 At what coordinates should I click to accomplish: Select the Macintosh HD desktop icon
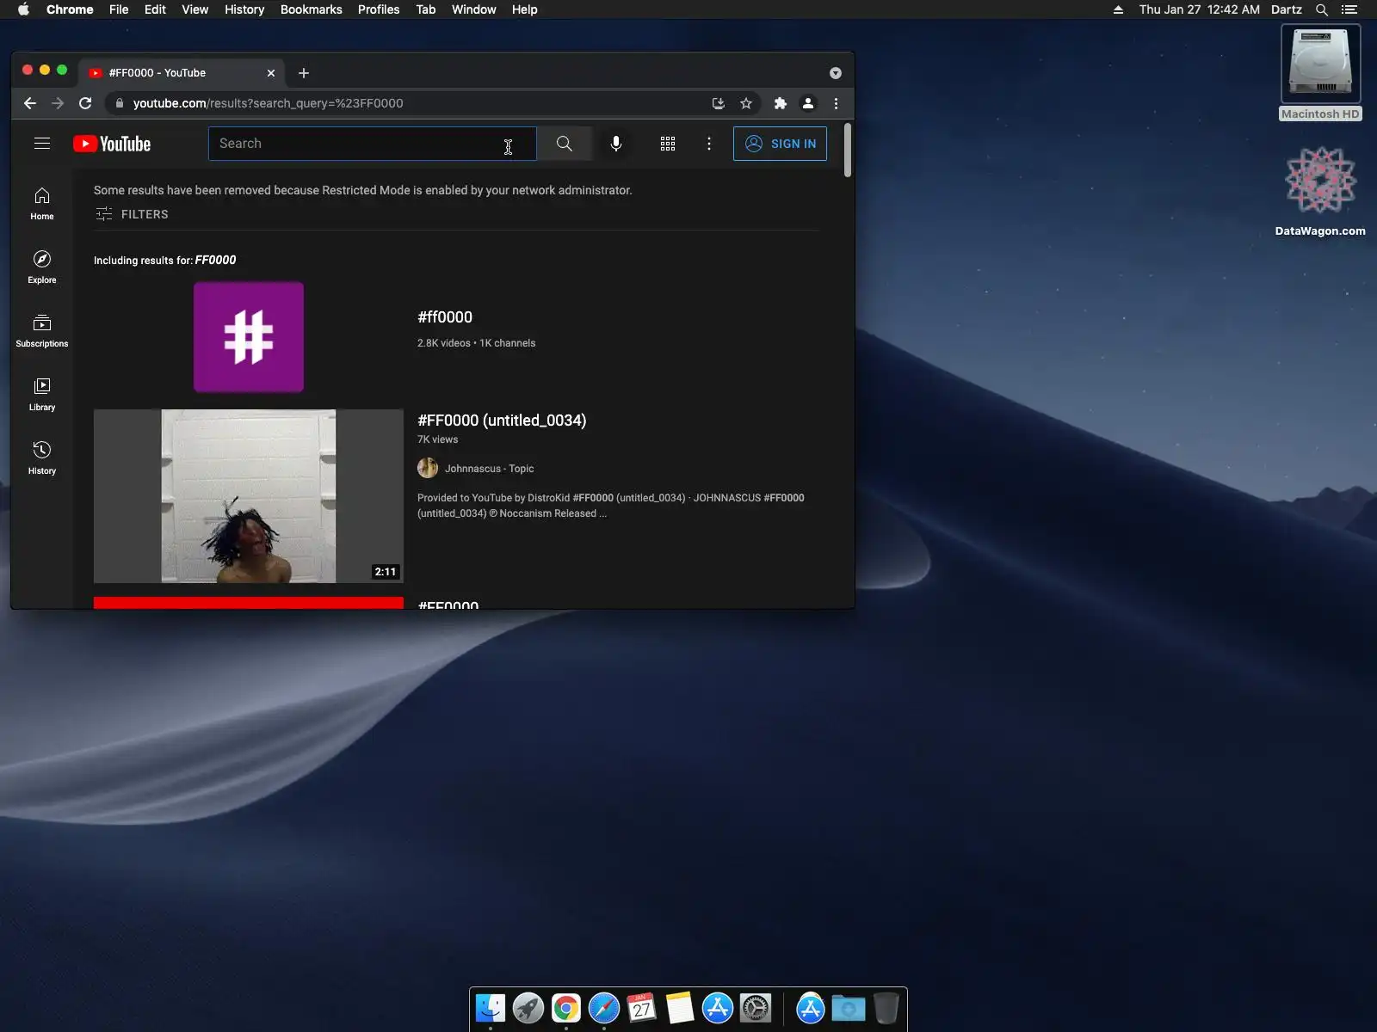[1321, 73]
